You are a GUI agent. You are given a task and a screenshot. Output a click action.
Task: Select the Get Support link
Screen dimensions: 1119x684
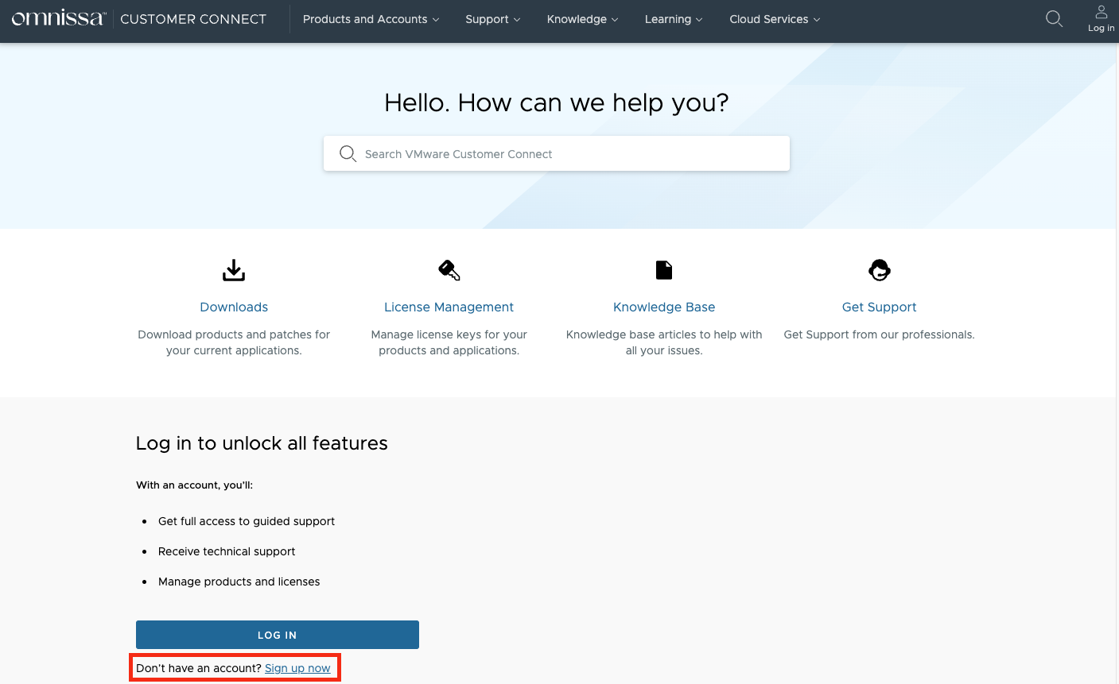click(x=879, y=307)
